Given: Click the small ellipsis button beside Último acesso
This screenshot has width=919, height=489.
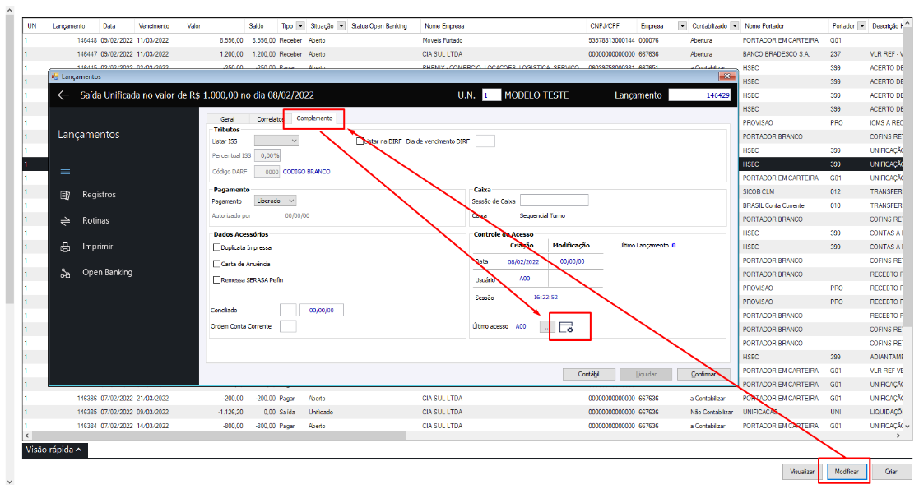Looking at the screenshot, I should click(546, 327).
